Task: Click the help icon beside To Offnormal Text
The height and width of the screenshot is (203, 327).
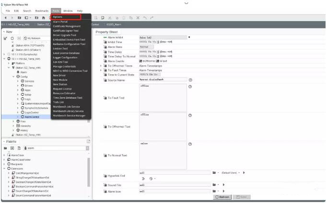Action: coord(190,115)
